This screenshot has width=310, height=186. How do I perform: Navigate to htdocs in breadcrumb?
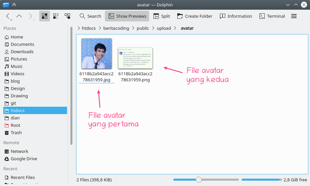click(88, 28)
